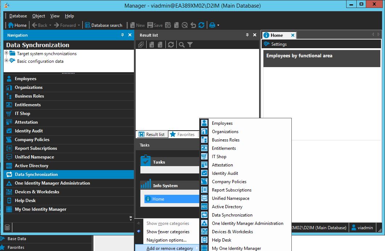
Task: Close the Result list panel
Action: [255, 35]
